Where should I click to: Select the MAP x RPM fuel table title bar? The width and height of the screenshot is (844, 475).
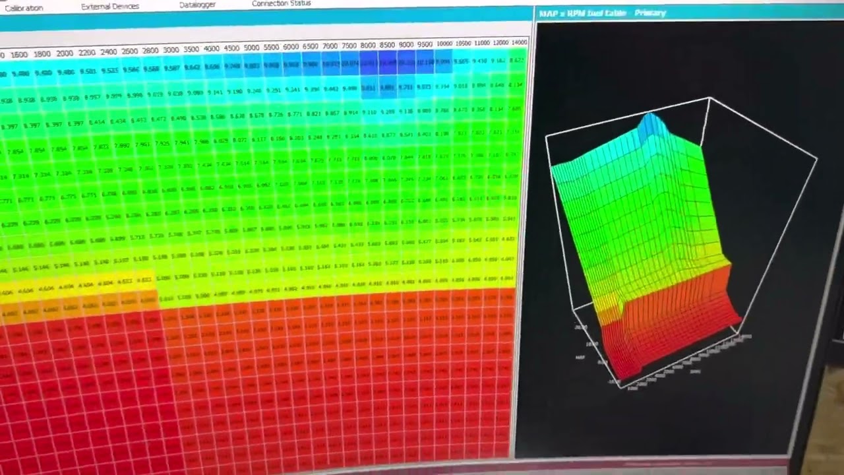[689, 13]
